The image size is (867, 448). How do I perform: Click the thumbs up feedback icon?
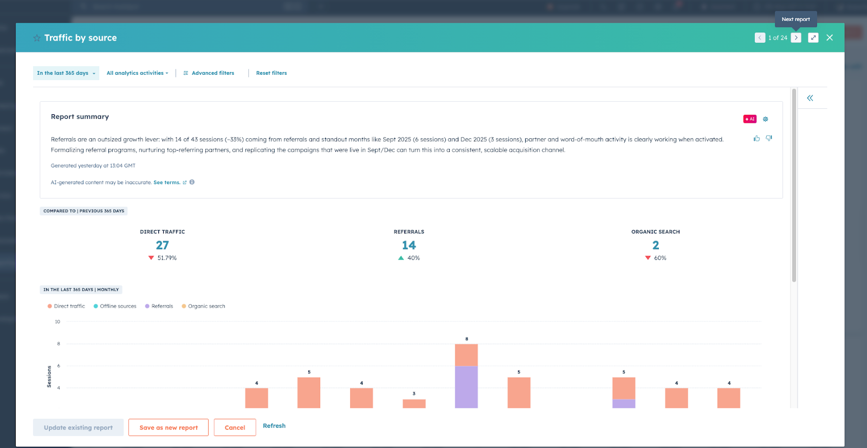756,139
